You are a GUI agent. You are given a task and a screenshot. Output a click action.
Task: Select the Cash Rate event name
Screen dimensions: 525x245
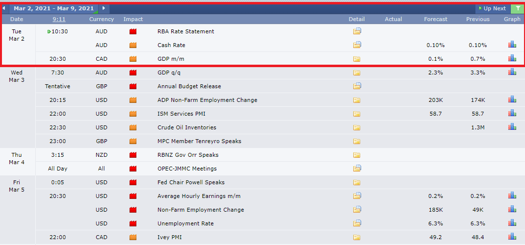point(171,45)
